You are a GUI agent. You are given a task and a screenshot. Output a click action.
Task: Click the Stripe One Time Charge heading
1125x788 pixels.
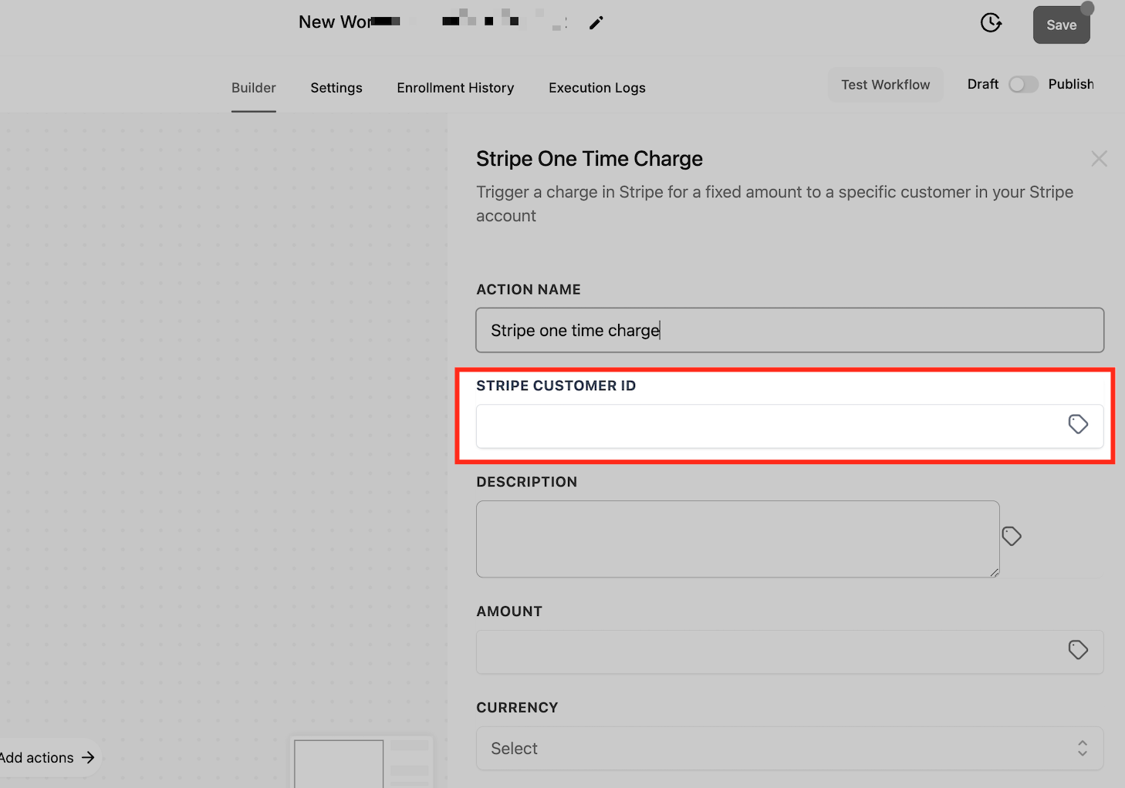click(x=590, y=159)
